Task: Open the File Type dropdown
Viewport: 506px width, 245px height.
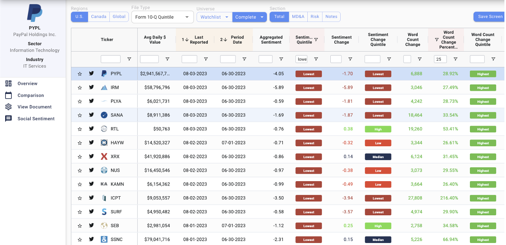Action: click(x=162, y=17)
